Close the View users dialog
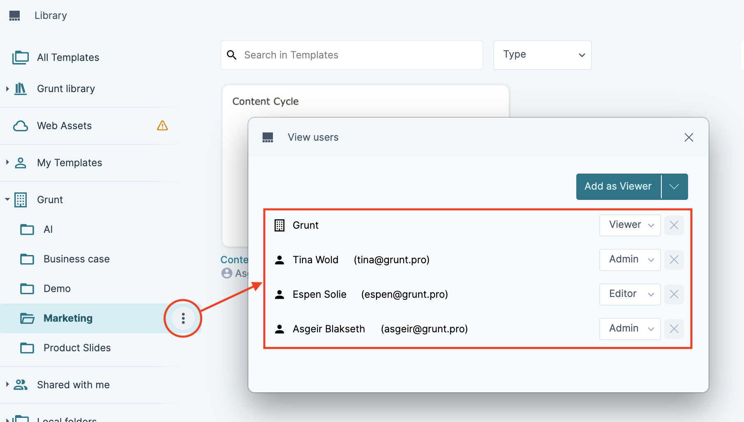744x422 pixels. coord(689,137)
